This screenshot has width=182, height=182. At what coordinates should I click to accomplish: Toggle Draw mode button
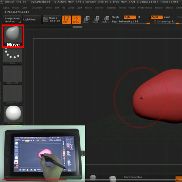coord(76,20)
